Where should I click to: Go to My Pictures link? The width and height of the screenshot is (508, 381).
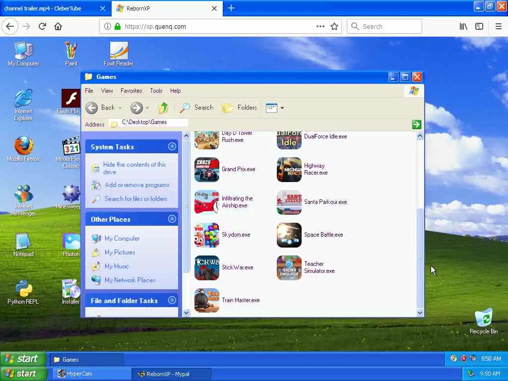tap(120, 253)
